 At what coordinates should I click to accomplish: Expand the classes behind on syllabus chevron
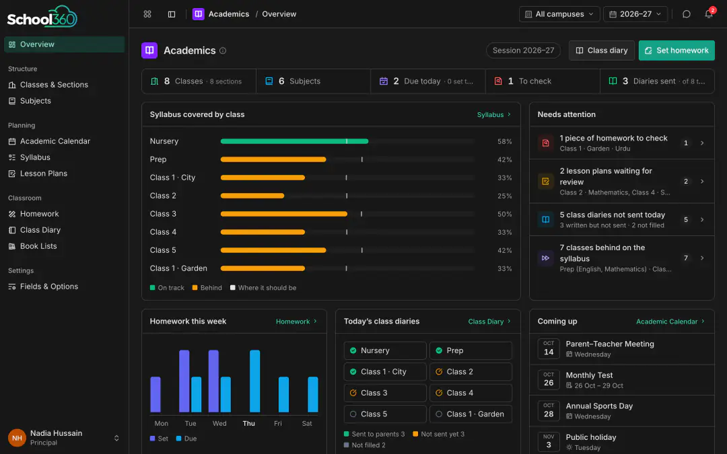coord(702,258)
